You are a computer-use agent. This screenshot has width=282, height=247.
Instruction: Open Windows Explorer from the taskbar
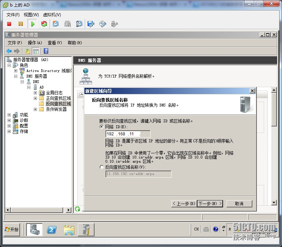point(69,230)
